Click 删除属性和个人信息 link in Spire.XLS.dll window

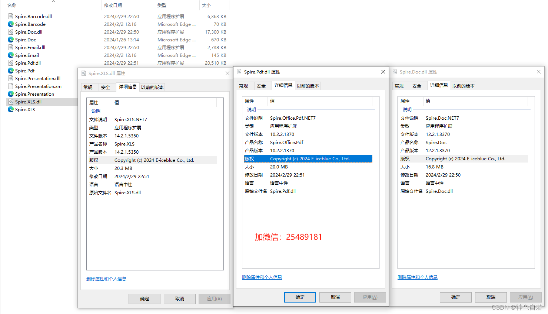[106, 279]
